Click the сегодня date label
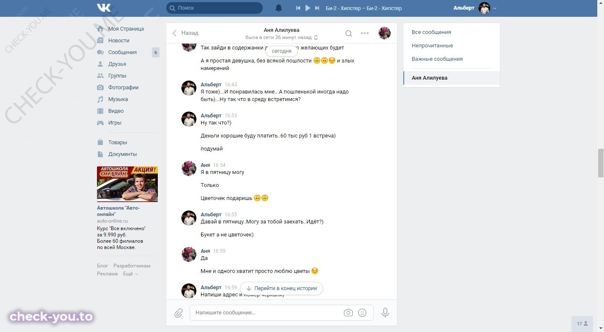This screenshot has height=332, width=604. tap(282, 51)
